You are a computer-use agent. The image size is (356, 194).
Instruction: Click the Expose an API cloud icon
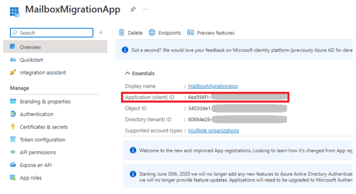tap(13, 165)
